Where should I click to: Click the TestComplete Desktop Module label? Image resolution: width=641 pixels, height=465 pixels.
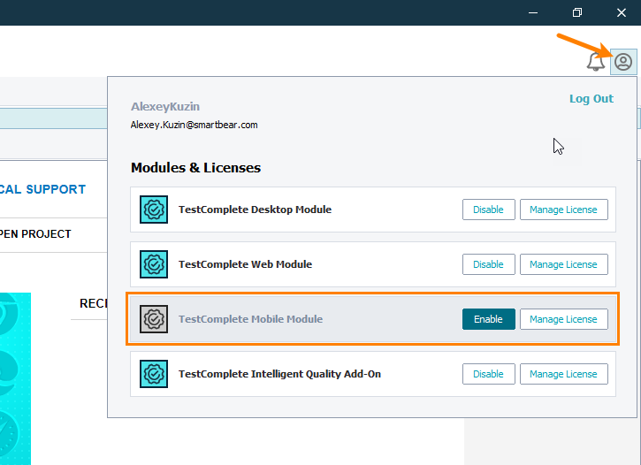click(255, 210)
